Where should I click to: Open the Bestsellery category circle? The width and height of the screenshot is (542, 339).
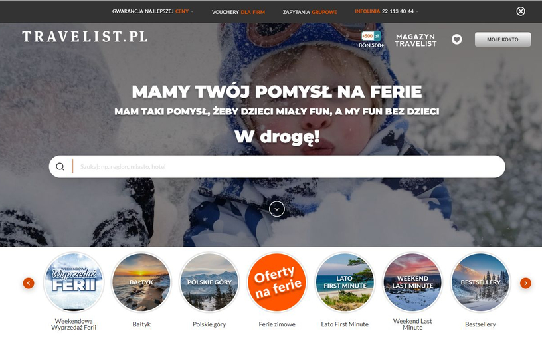[480, 282]
